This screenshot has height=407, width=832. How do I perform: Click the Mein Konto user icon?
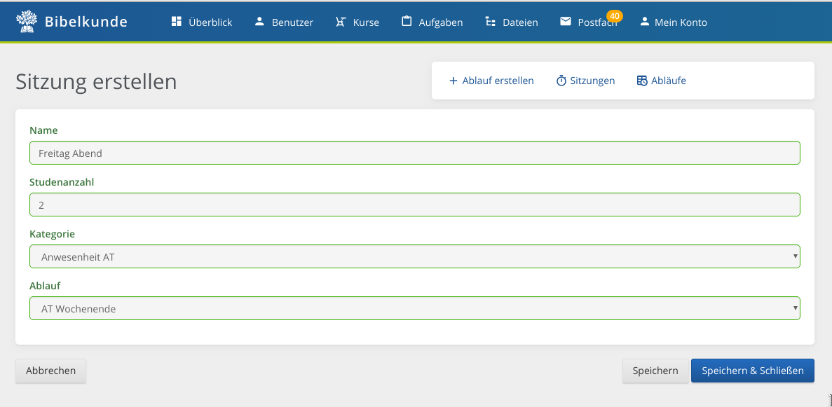[645, 21]
